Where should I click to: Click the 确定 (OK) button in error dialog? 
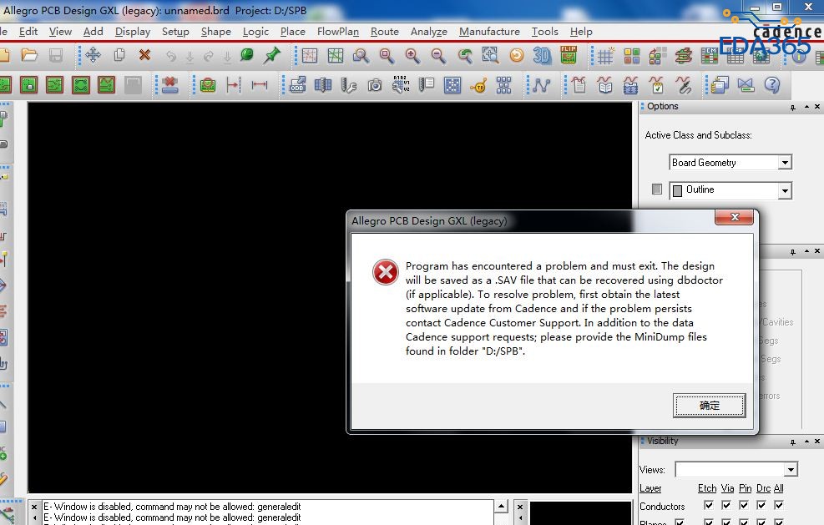[709, 405]
